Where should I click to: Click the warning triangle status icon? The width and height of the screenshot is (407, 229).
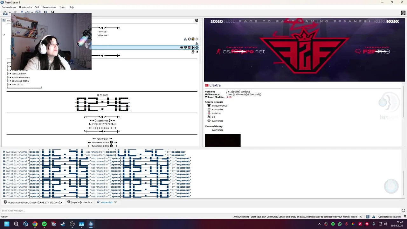click(x=374, y=217)
